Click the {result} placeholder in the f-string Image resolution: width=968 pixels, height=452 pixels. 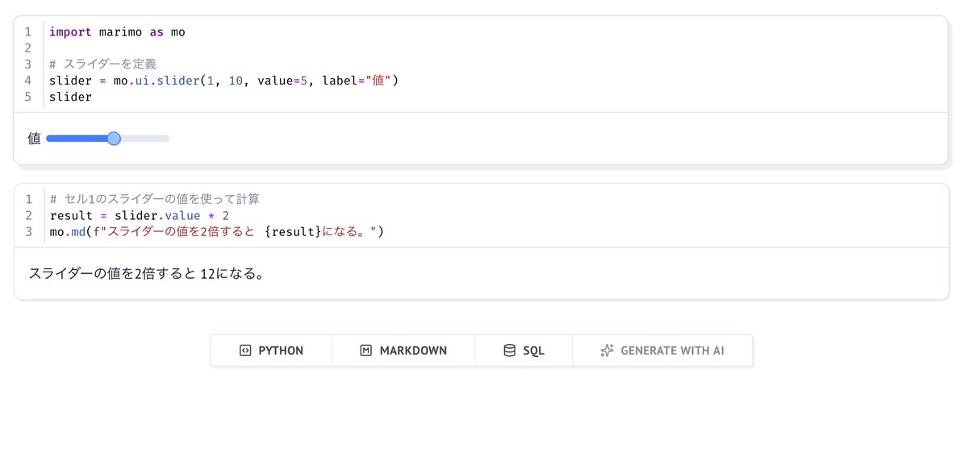294,232
